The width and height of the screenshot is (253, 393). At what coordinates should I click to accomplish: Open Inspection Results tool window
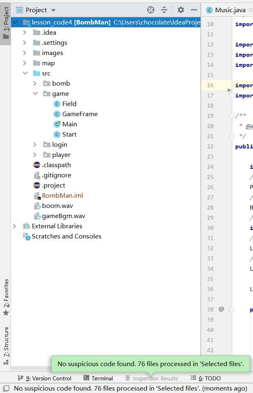click(x=152, y=378)
